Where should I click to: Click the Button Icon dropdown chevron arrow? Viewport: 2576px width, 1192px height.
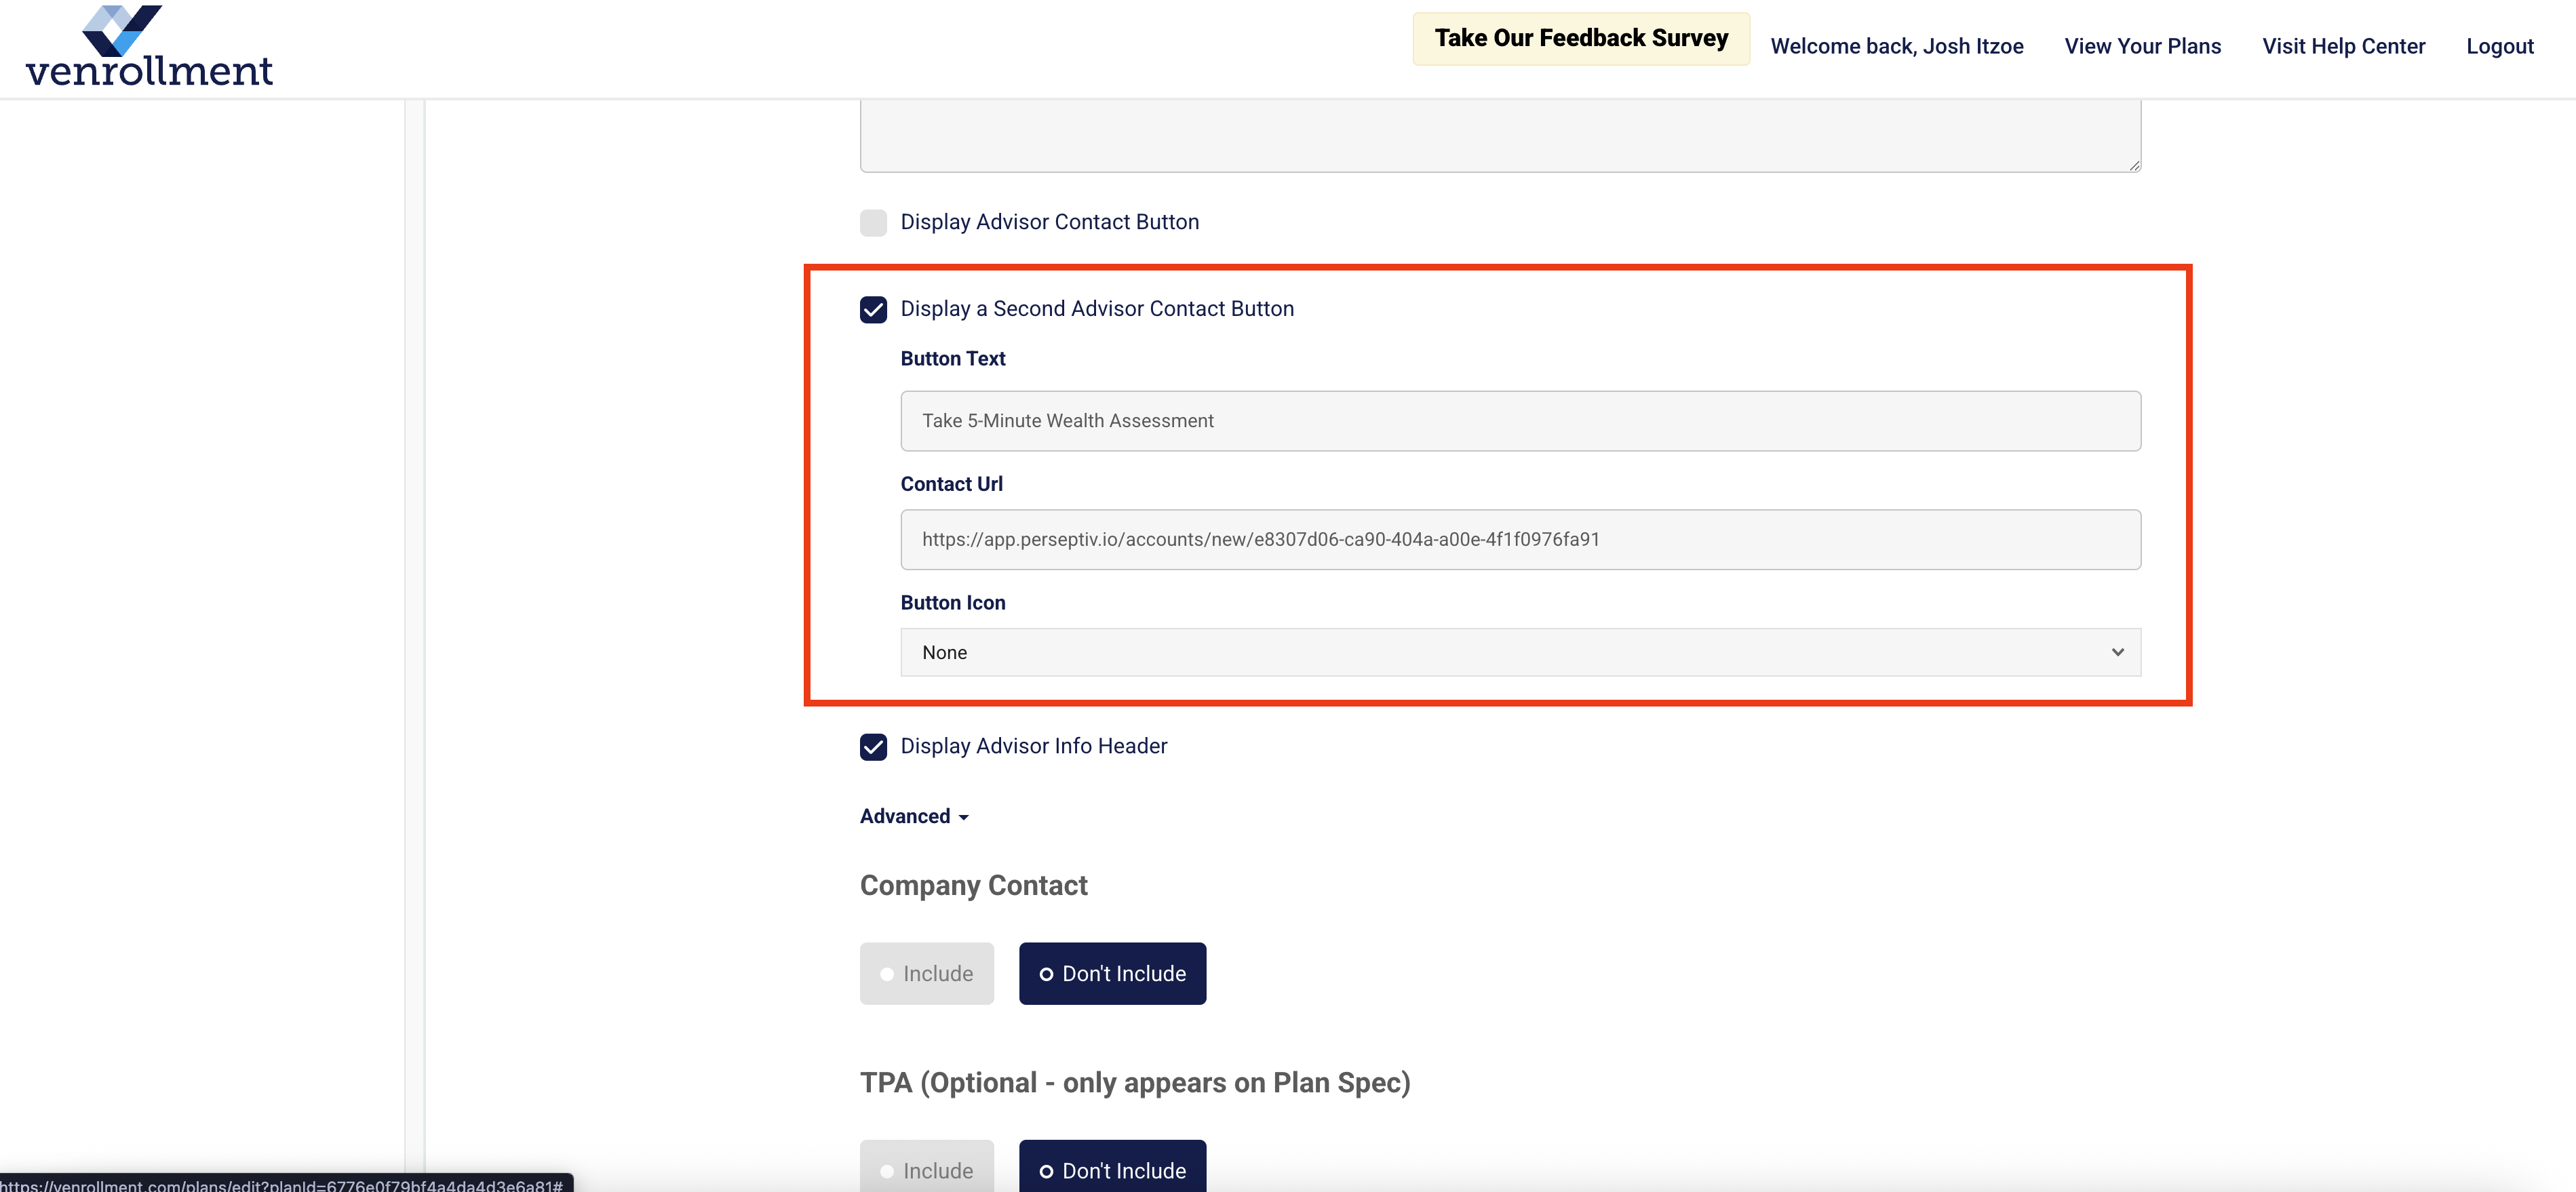(2117, 652)
